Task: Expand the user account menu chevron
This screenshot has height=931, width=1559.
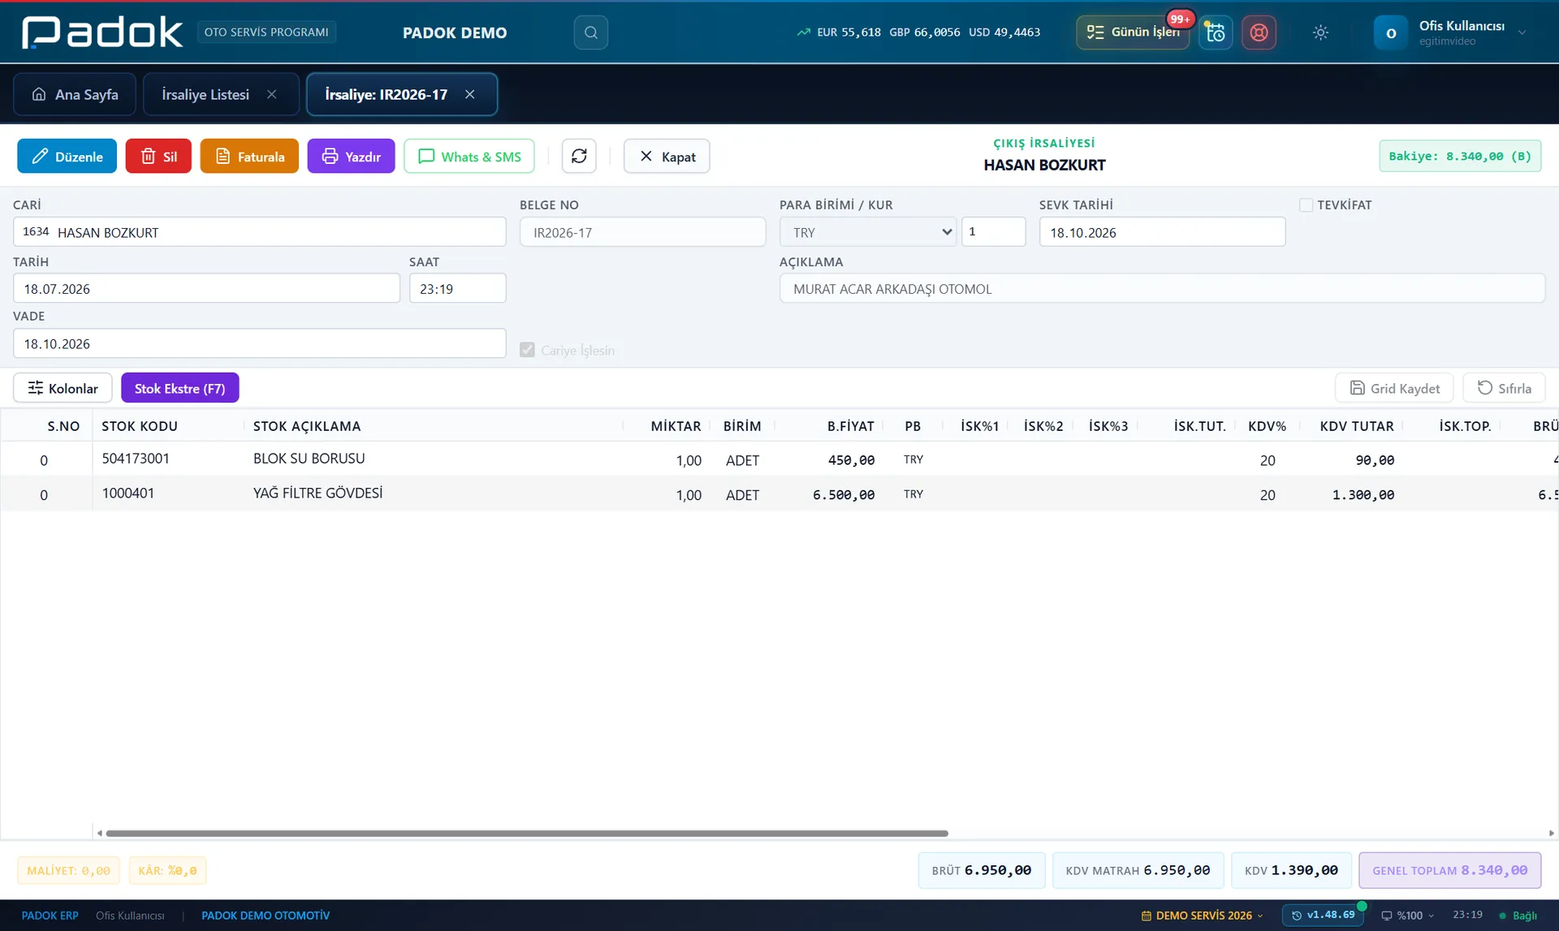Action: [1522, 32]
